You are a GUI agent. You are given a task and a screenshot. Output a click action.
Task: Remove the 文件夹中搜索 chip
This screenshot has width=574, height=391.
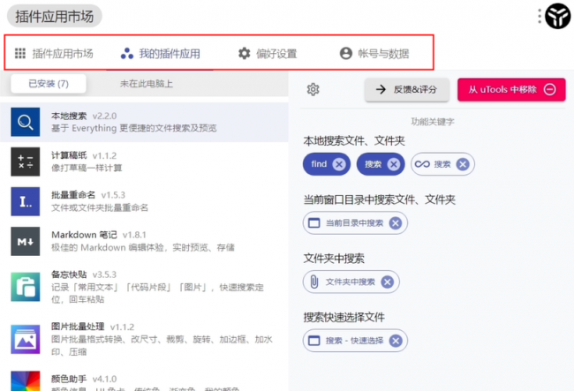(388, 282)
